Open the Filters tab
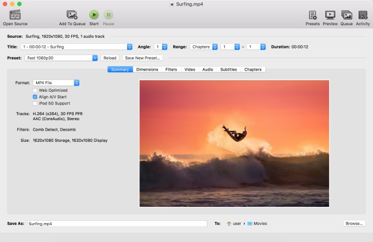Image resolution: width=373 pixels, height=242 pixels. [172, 70]
